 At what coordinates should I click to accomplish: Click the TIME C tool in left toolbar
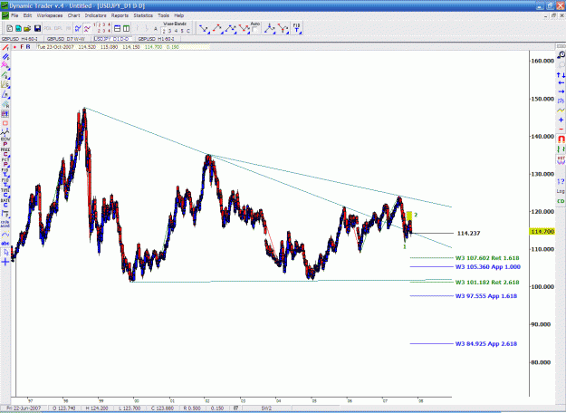pos(5,193)
